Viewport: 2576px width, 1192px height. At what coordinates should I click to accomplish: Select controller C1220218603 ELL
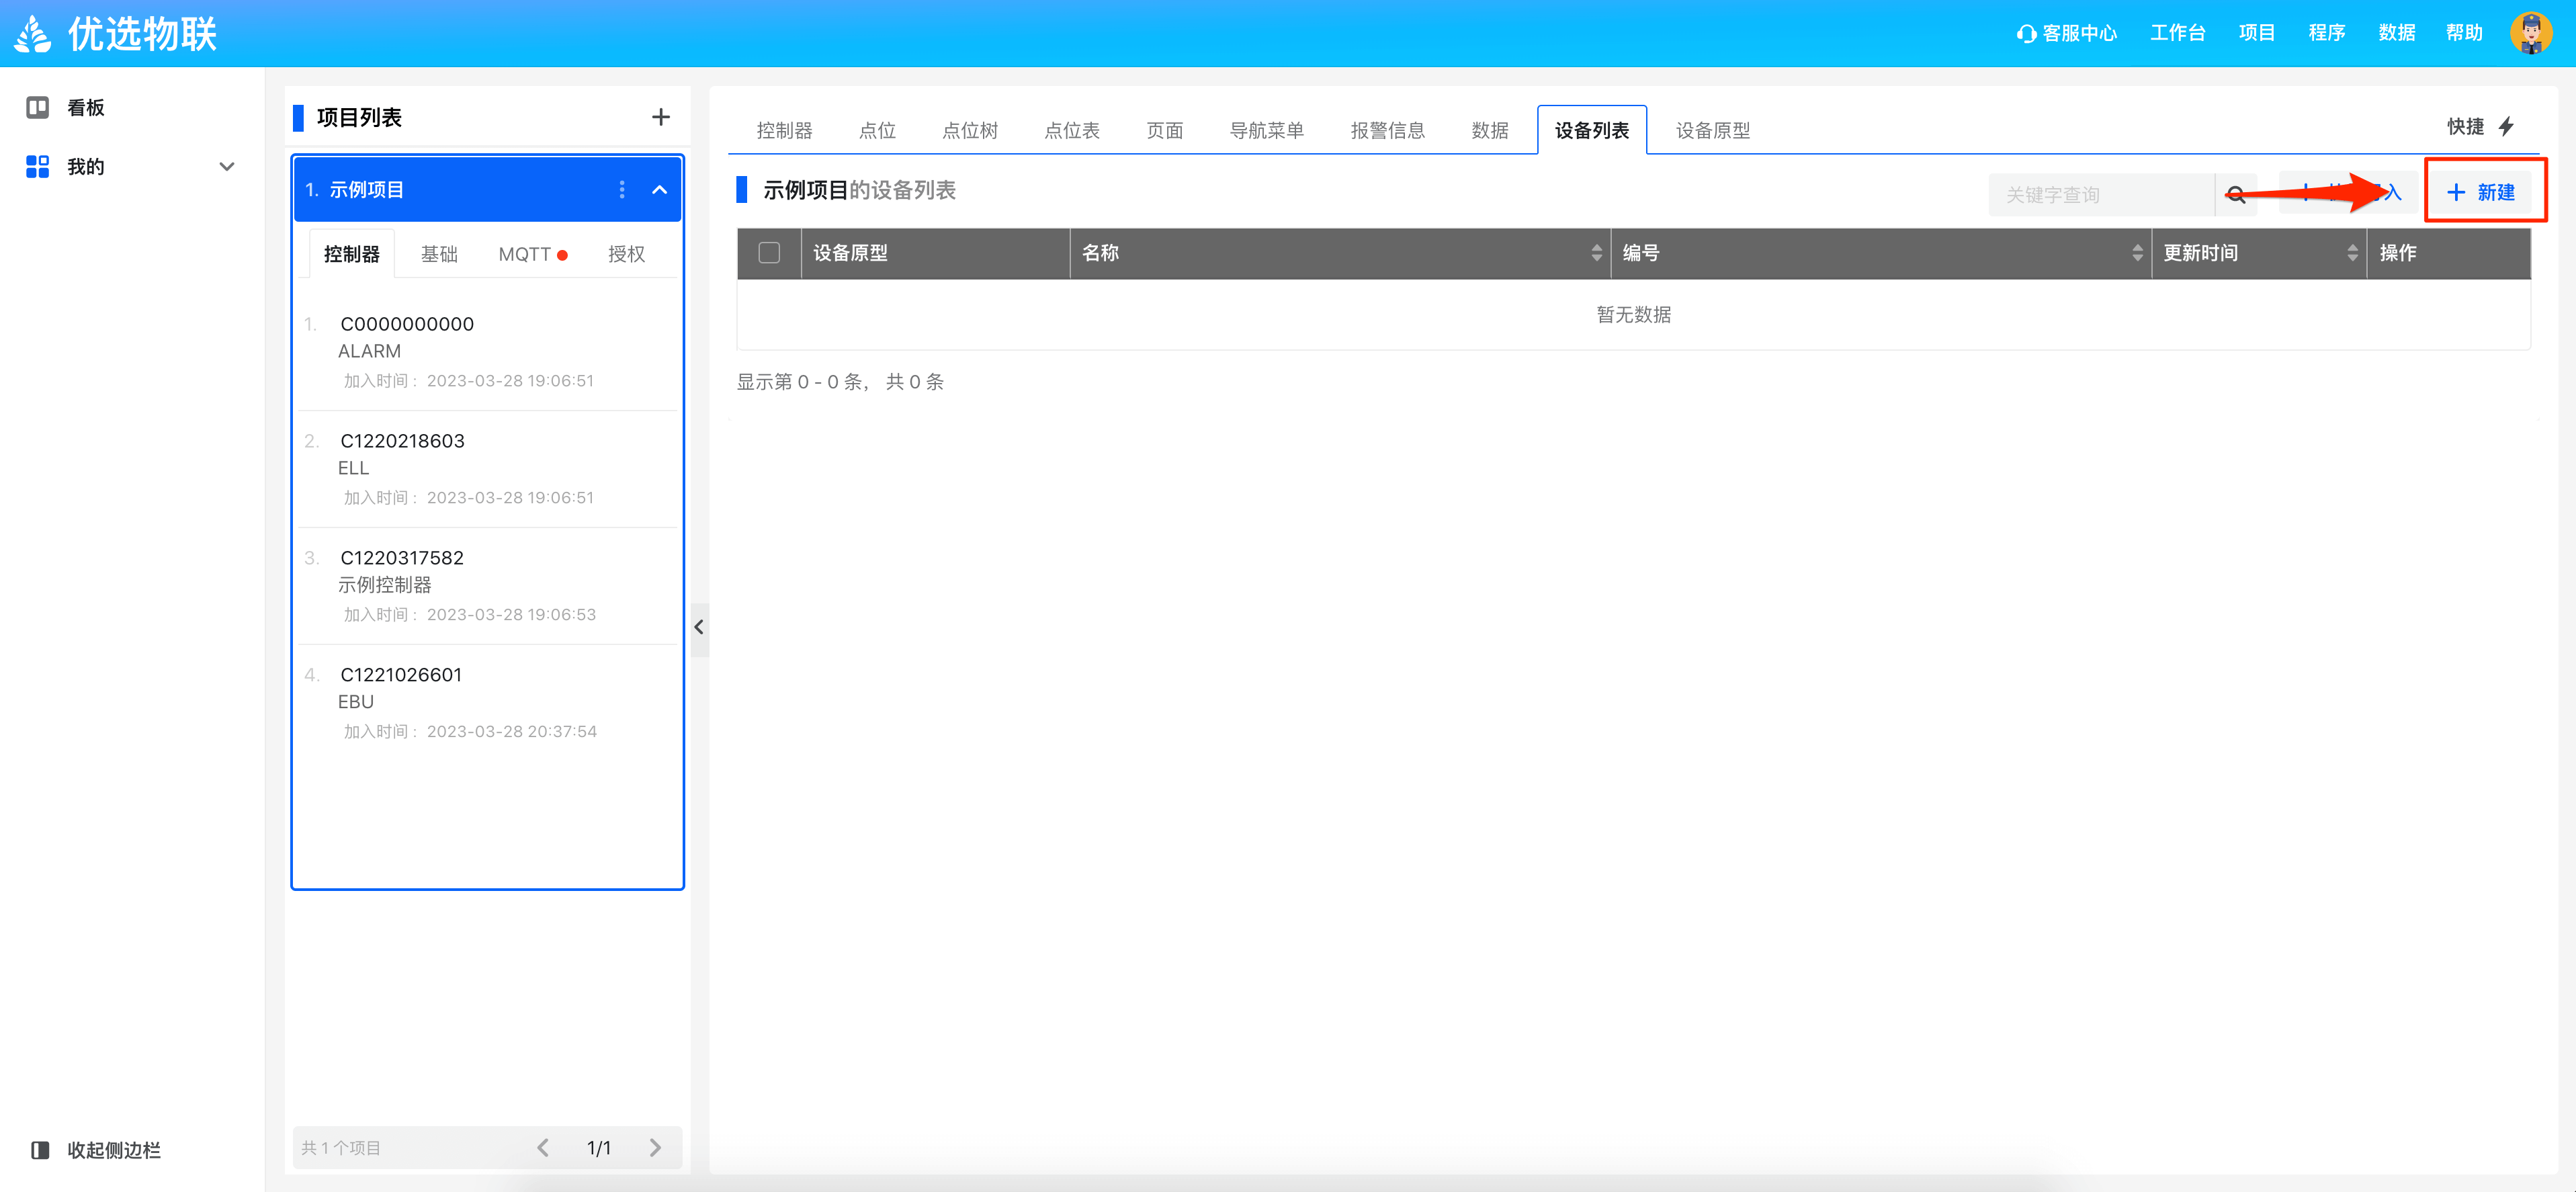click(488, 469)
